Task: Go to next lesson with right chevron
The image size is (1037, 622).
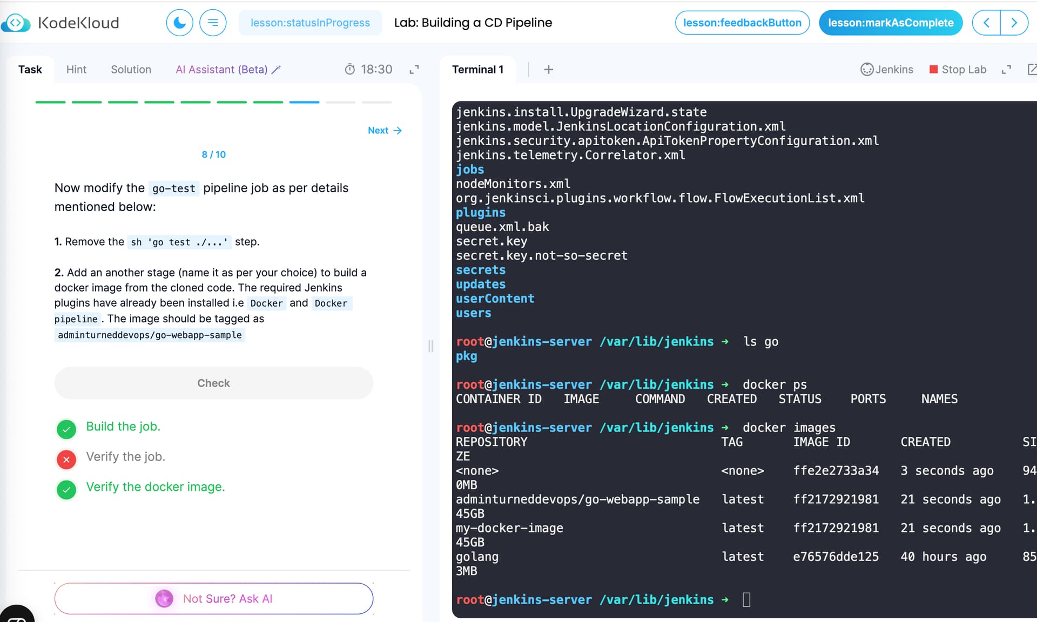Action: coord(1014,23)
